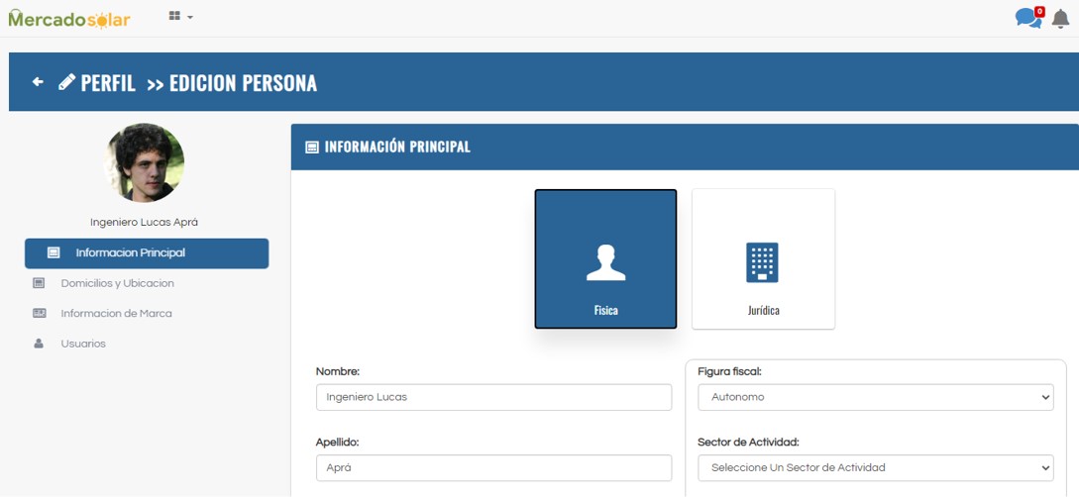
Task: Click the profile photo thumbnail
Action: (x=145, y=163)
